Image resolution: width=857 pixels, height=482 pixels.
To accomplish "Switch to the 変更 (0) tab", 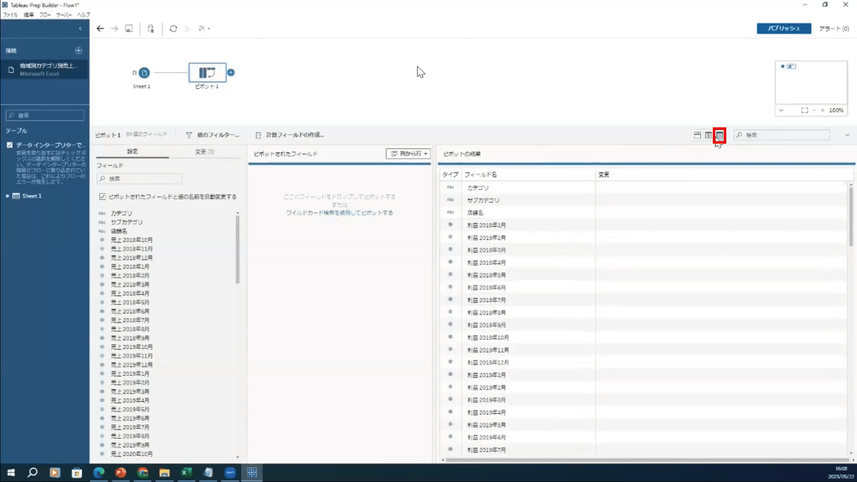I will click(205, 152).
